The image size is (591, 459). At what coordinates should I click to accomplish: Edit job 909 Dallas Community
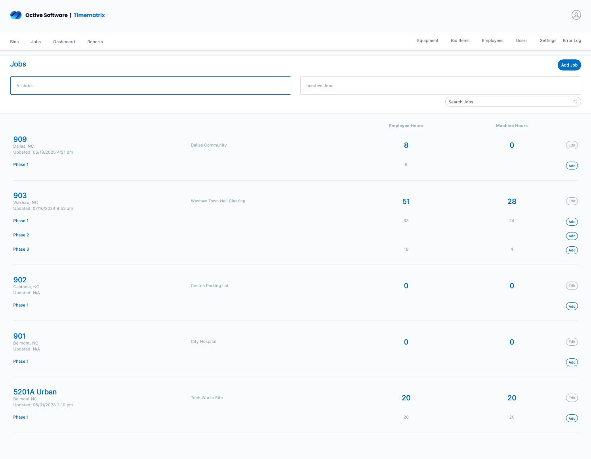572,145
